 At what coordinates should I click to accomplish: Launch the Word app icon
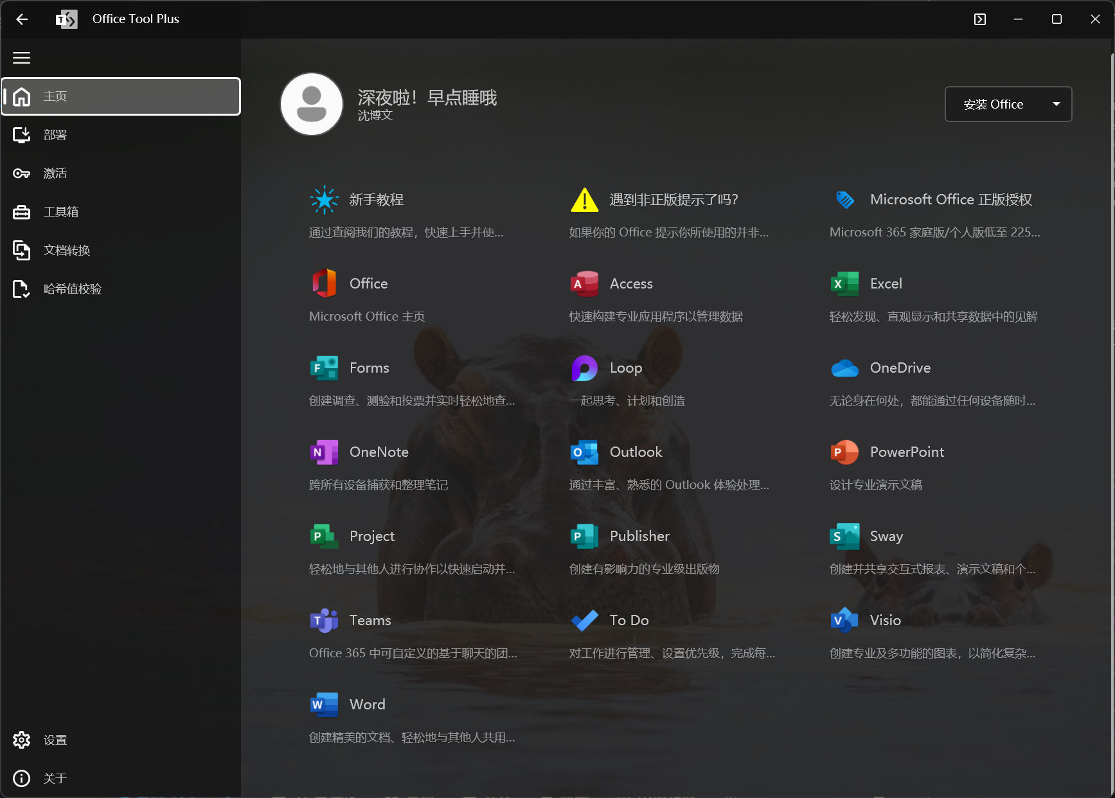[324, 705]
